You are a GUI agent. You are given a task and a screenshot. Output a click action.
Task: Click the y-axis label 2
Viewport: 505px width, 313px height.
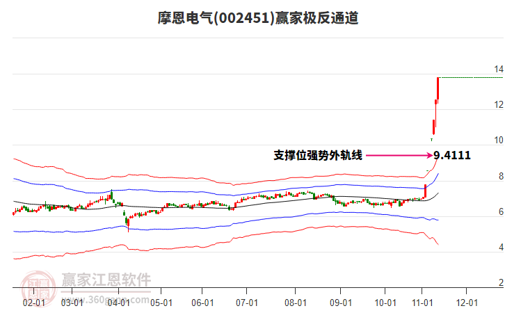[x=501, y=282]
